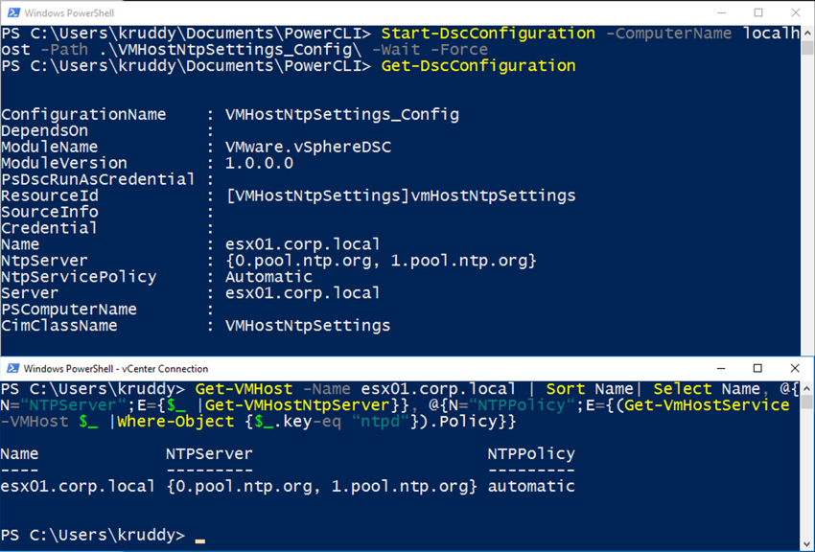Click the 'NTPServer' column header in lower window
815x552 pixels.
click(x=209, y=454)
